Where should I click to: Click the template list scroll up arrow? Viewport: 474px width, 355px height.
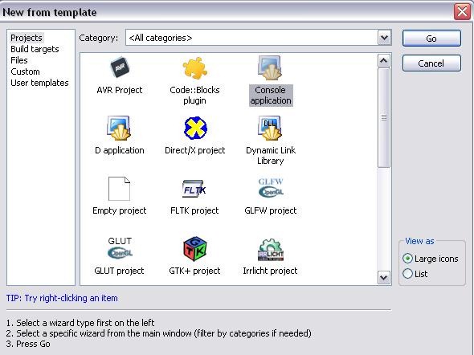[x=383, y=61]
